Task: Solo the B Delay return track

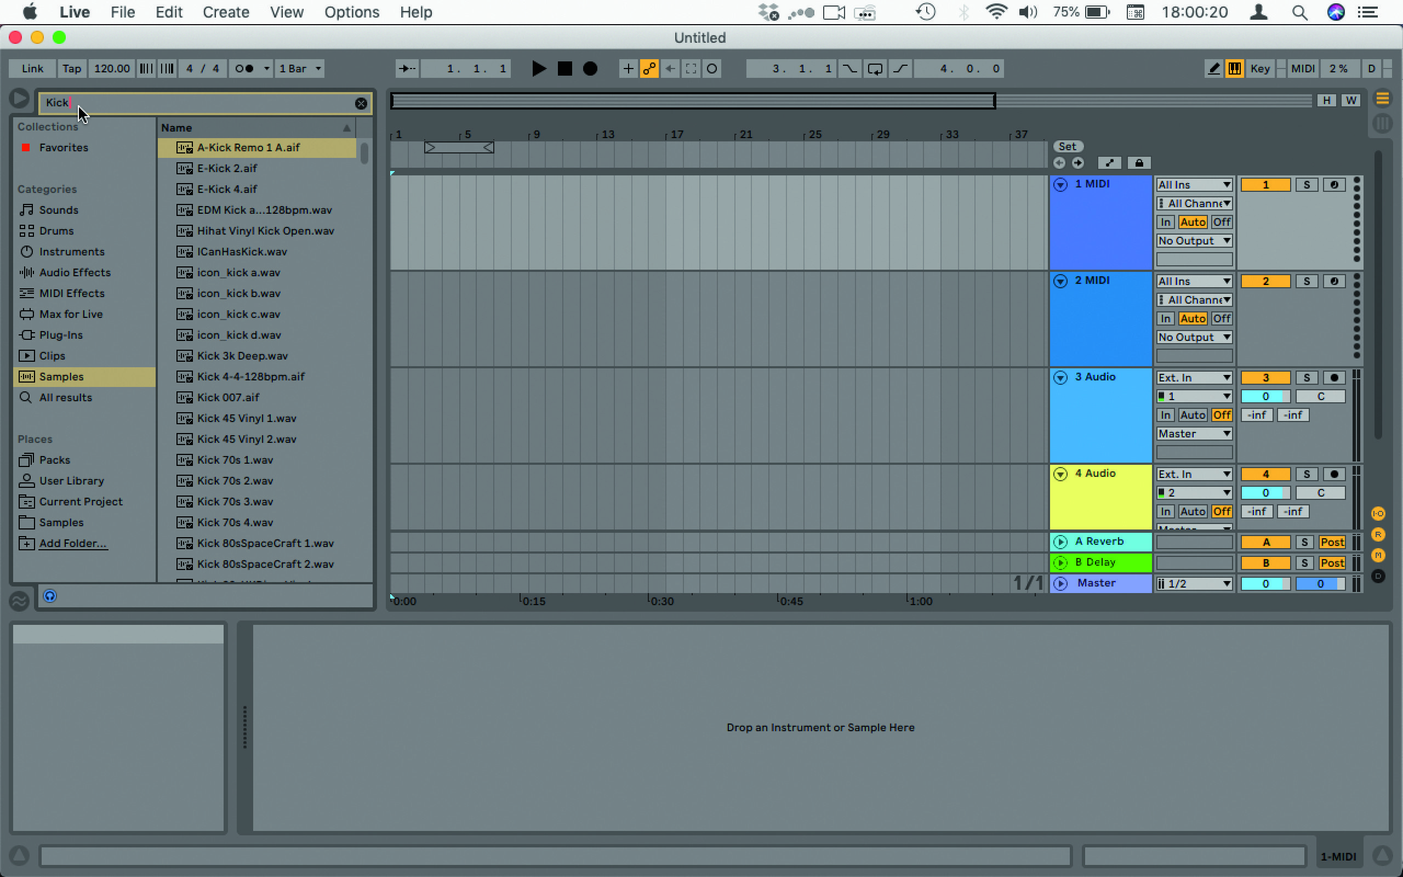Action: [1304, 563]
